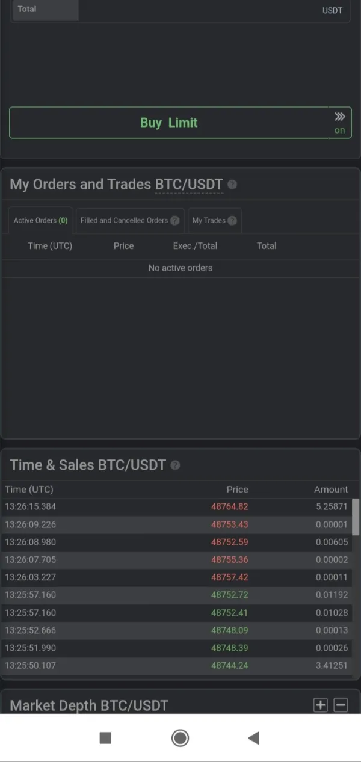Switch to Filled and Cancelled Orders tab
The height and width of the screenshot is (762, 361).
[x=125, y=221]
